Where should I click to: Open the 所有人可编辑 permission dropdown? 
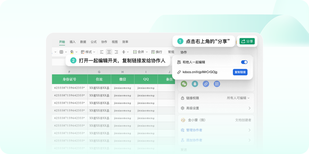(238, 98)
